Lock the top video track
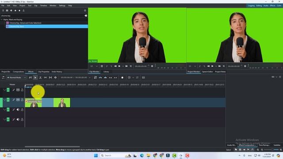 click(x=22, y=90)
